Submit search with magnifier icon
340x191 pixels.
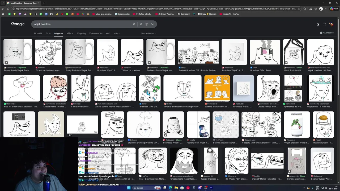coord(153,24)
